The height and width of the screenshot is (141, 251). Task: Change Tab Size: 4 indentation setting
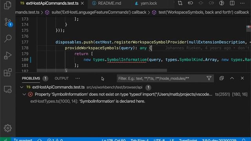click(140, 140)
